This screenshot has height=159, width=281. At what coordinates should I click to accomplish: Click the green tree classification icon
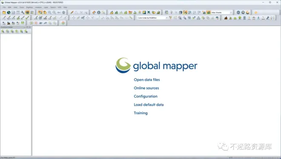240,18
